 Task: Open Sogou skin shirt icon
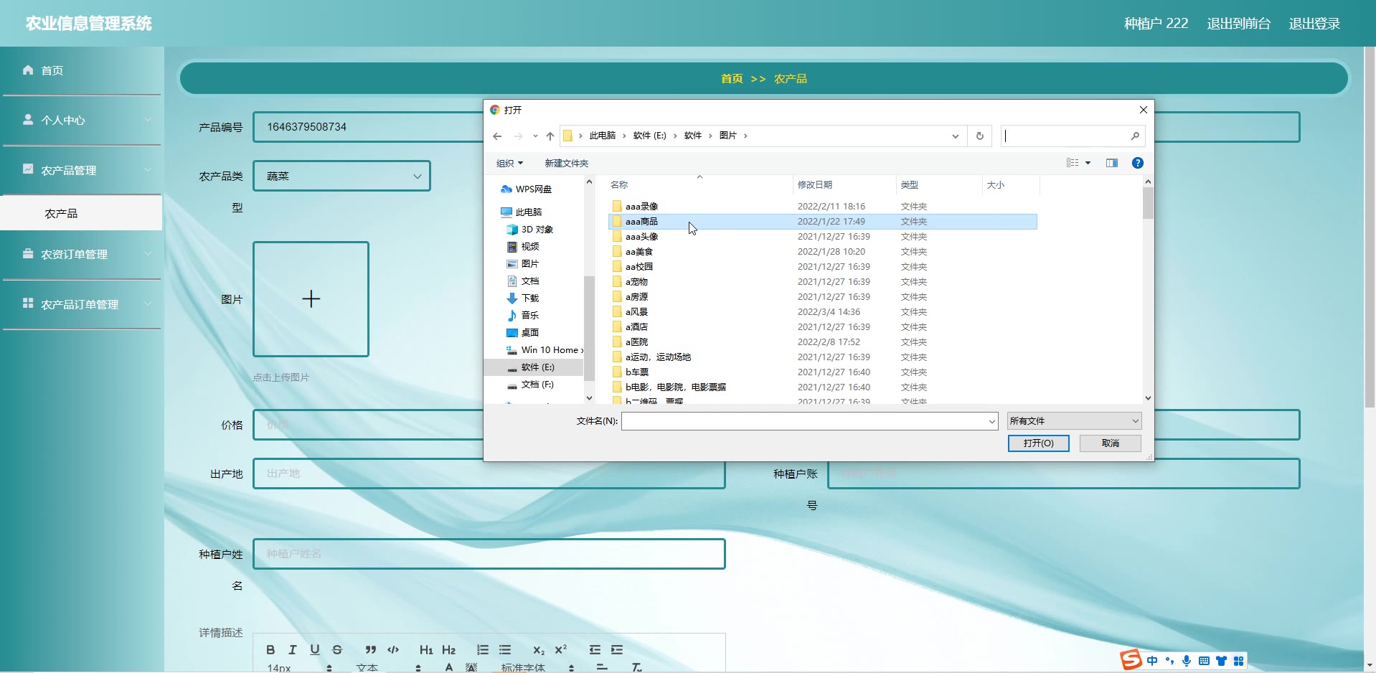[1221, 661]
